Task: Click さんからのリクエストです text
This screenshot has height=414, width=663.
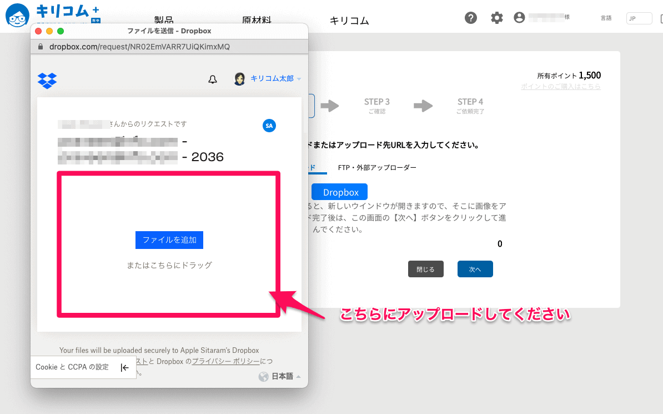Action: pos(148,124)
